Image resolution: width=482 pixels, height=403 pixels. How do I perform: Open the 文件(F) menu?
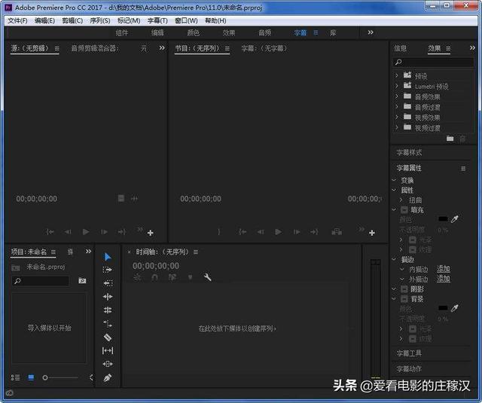coord(17,20)
